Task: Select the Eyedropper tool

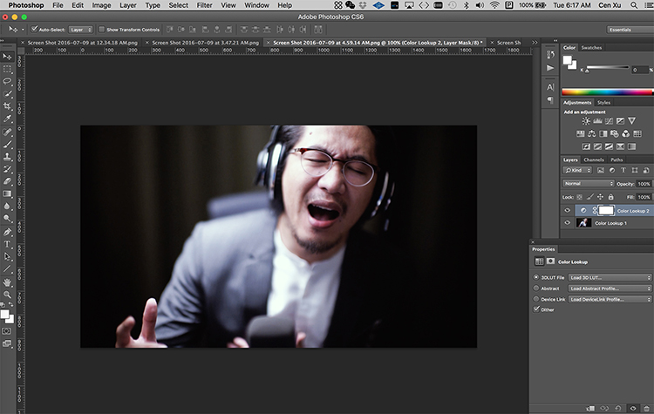Action: click(x=7, y=119)
